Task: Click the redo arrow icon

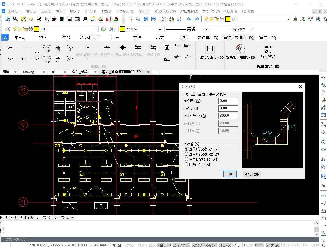Action: pos(197,19)
